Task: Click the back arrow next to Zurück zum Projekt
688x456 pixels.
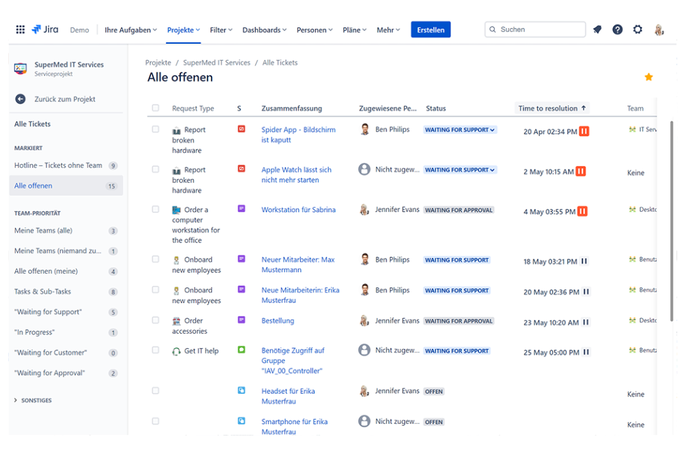Action: click(x=20, y=99)
